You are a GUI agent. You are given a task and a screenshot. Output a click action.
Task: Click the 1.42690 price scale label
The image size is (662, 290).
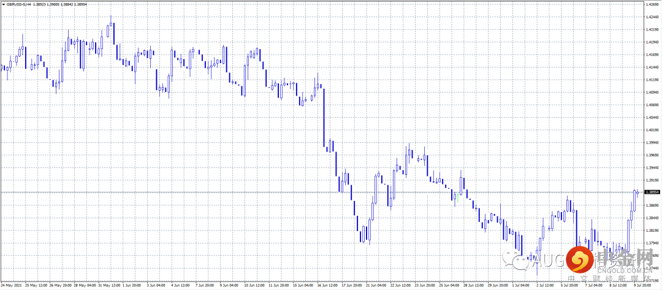(652, 4)
